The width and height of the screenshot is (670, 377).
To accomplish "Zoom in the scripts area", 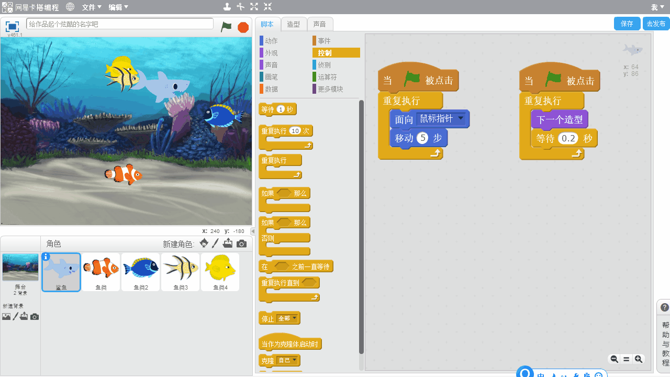I will (639, 359).
